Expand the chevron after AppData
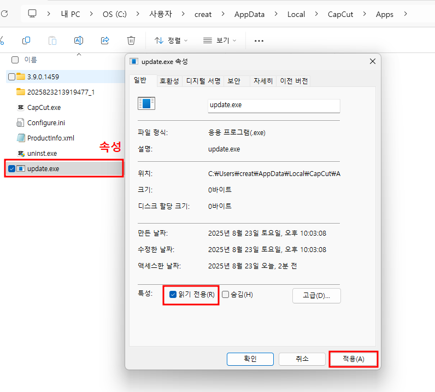The width and height of the screenshot is (435, 392). 276,14
